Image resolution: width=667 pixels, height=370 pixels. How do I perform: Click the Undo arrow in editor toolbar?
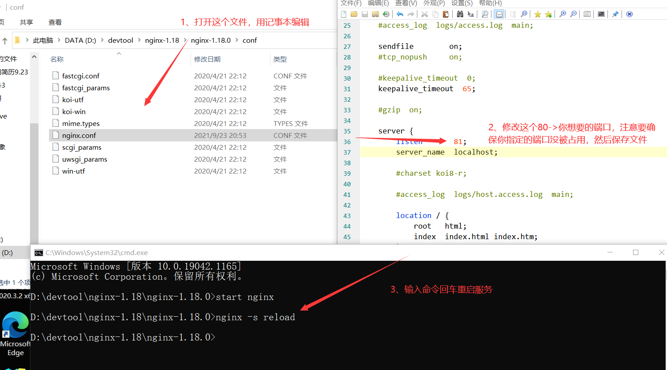(400, 14)
